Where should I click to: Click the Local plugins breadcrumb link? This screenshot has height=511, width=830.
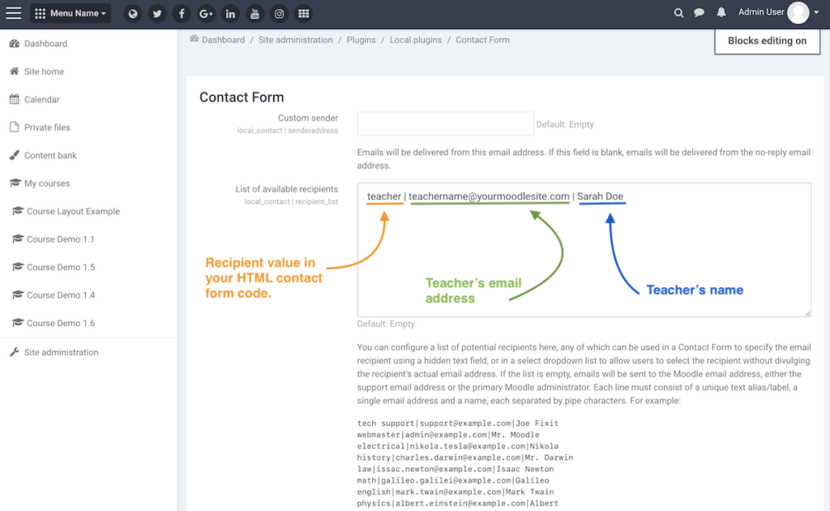coord(416,39)
